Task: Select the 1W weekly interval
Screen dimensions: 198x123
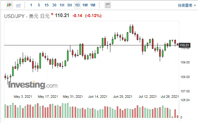Action: (85, 5)
